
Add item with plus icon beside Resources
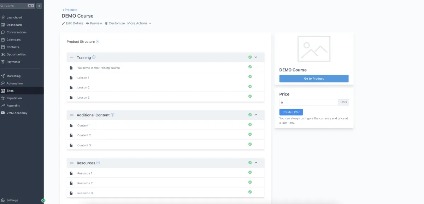point(98,163)
